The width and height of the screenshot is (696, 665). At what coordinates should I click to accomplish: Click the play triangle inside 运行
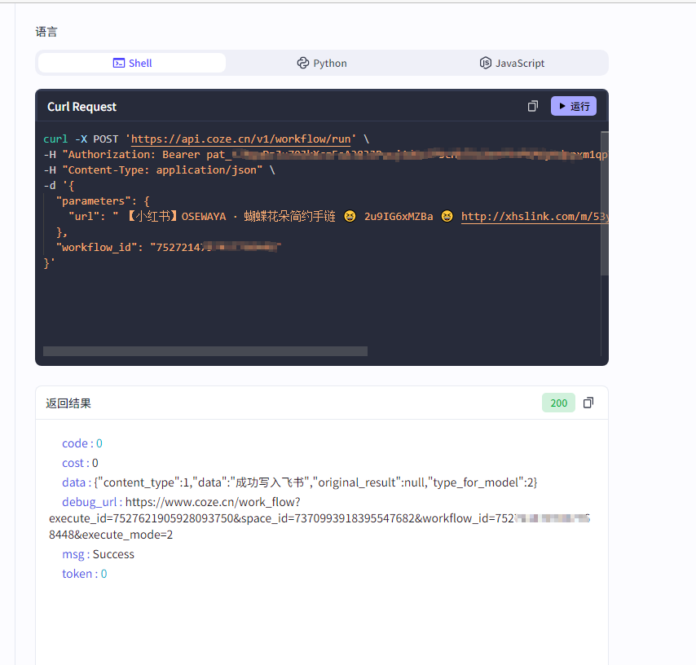(x=562, y=106)
